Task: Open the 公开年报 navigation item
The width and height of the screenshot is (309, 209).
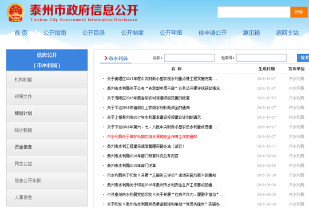Action: click(x=171, y=33)
